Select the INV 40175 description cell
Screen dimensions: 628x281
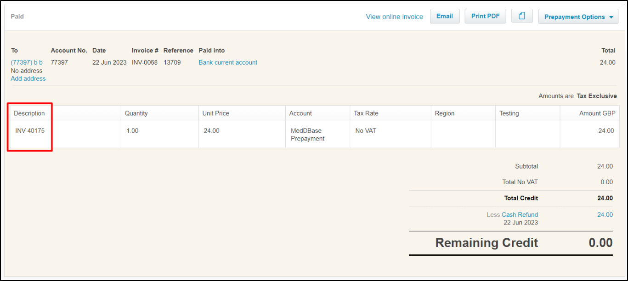(30, 131)
